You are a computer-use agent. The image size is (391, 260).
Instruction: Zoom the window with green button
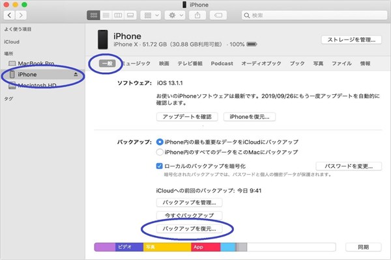pyautogui.click(x=24, y=5)
